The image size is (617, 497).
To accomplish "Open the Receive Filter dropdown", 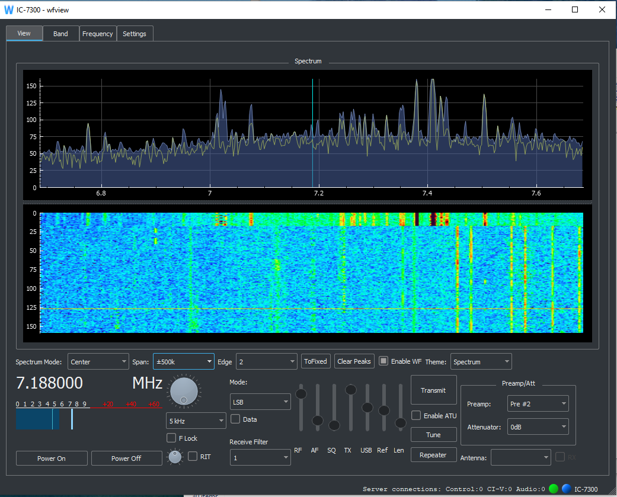I will (260, 458).
